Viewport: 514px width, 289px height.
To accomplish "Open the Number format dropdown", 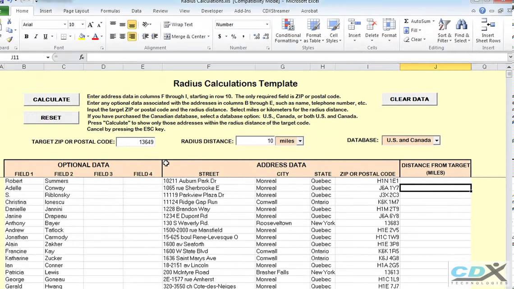I will click(x=267, y=25).
